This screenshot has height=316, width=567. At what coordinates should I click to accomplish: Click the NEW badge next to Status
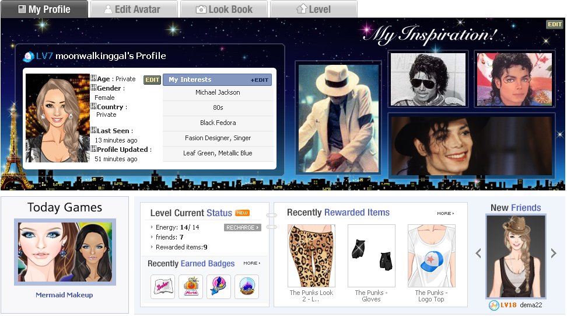tap(242, 213)
